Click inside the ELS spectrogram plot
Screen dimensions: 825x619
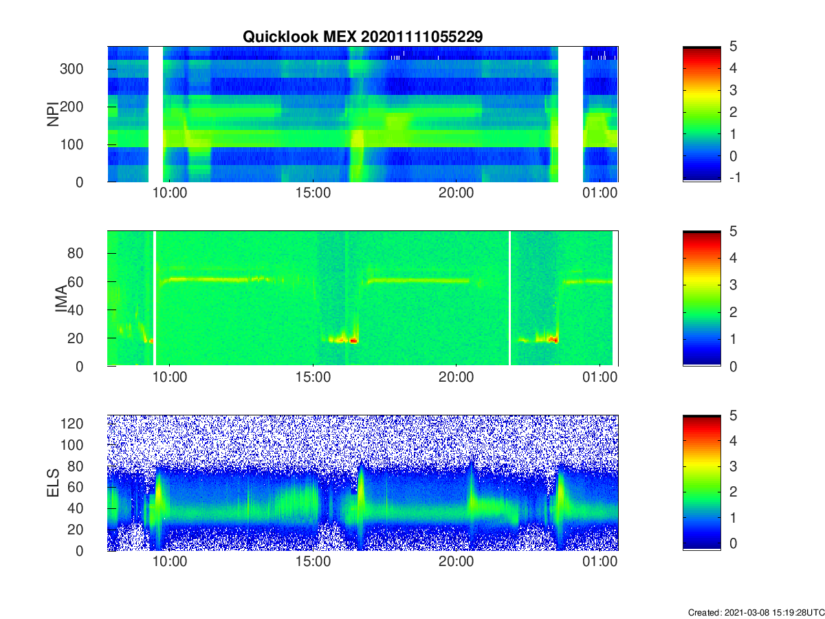[363, 483]
